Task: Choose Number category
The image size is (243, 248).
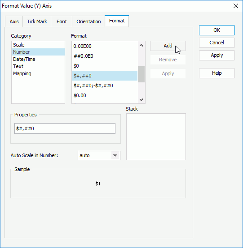Action: 38,52
